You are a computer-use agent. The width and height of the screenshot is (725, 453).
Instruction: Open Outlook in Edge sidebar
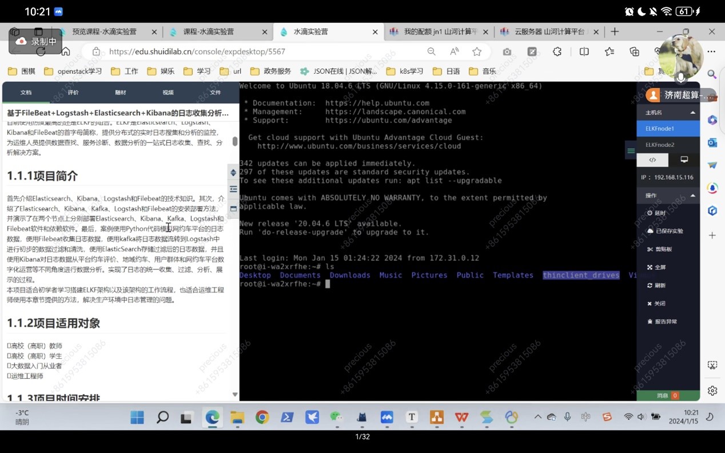pyautogui.click(x=712, y=142)
